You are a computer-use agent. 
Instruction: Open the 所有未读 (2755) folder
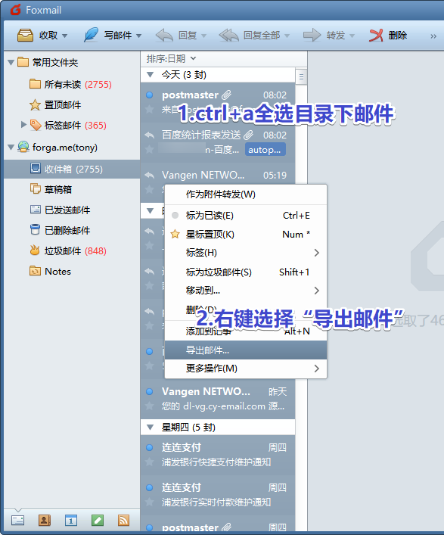coord(71,84)
